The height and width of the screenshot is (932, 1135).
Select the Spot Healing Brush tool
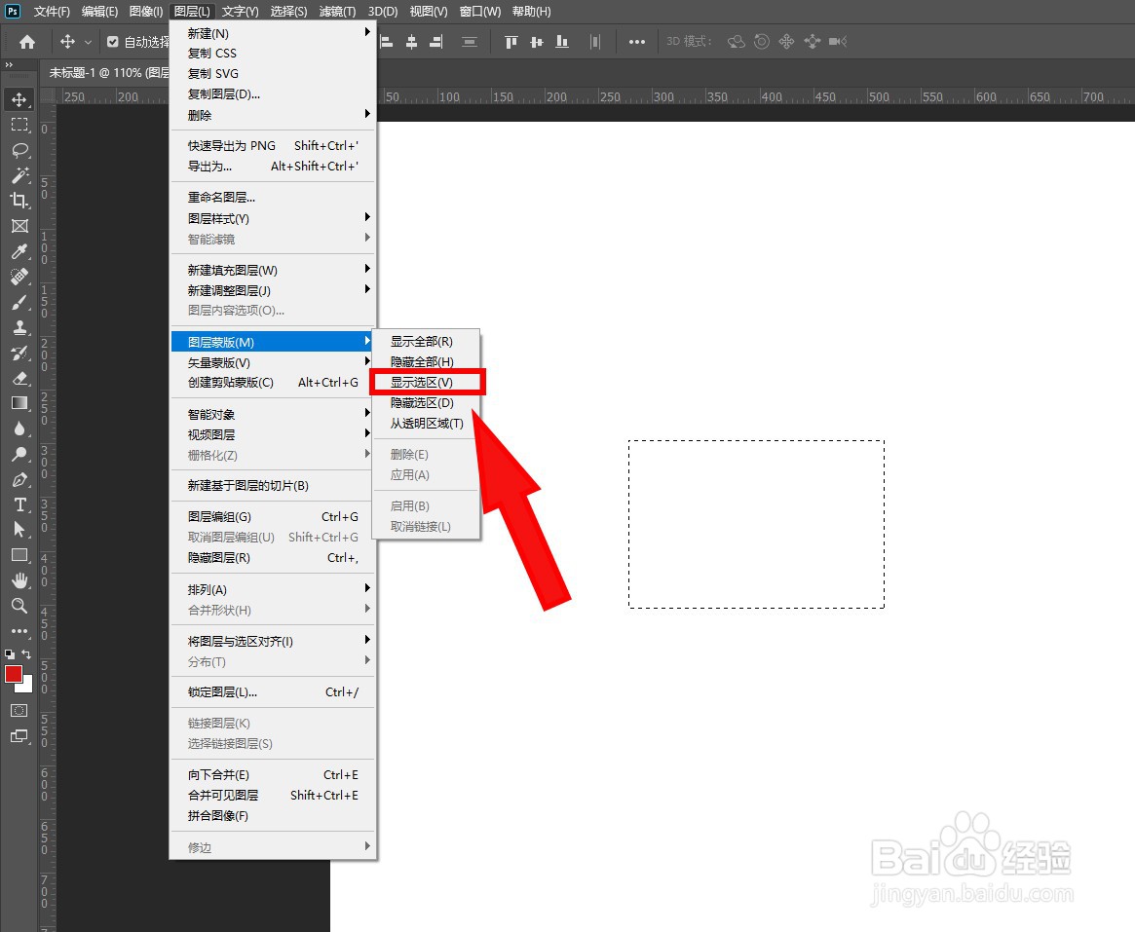[19, 277]
